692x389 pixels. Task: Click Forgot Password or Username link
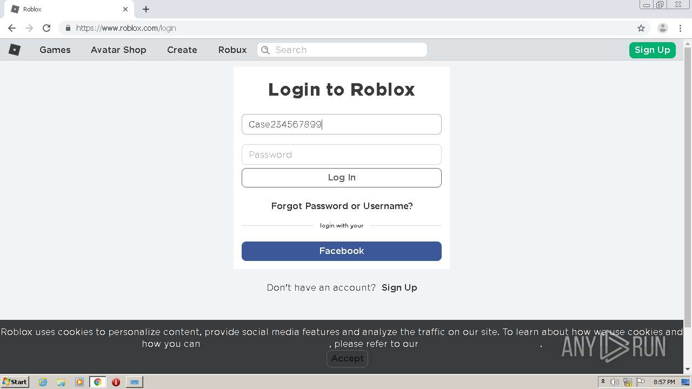pos(342,206)
